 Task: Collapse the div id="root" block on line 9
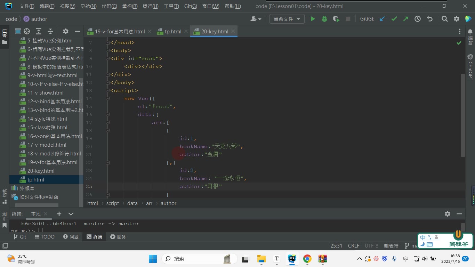pyautogui.click(x=107, y=58)
